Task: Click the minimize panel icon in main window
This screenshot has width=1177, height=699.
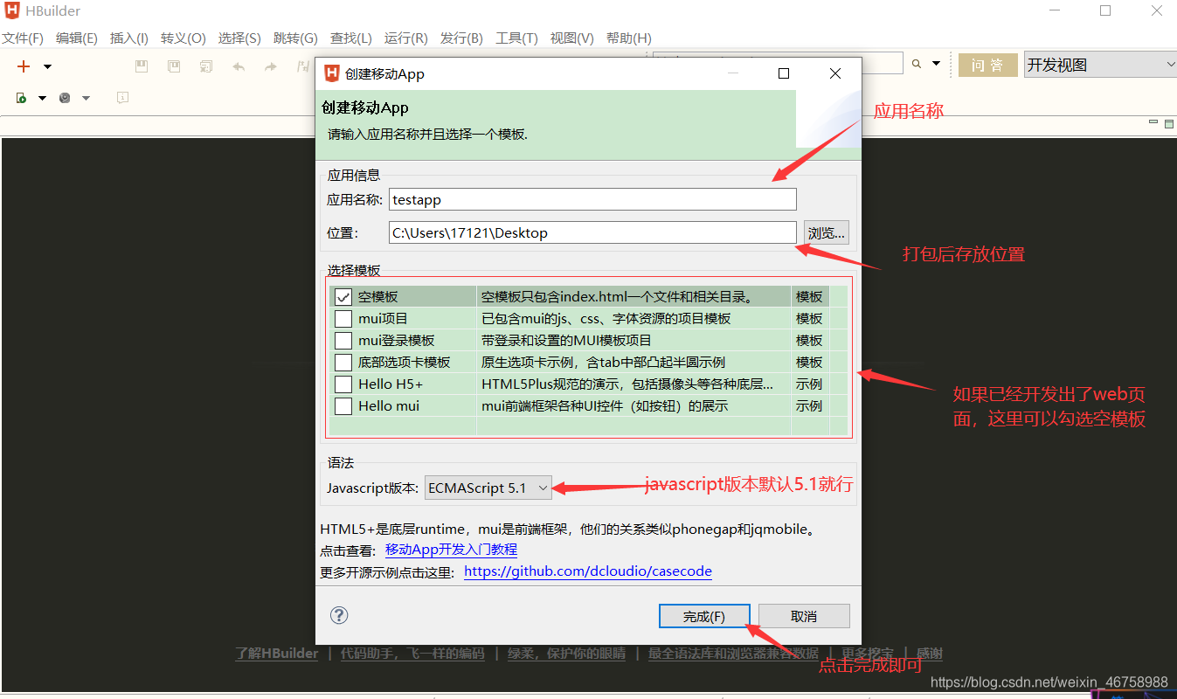Action: pyautogui.click(x=1153, y=124)
